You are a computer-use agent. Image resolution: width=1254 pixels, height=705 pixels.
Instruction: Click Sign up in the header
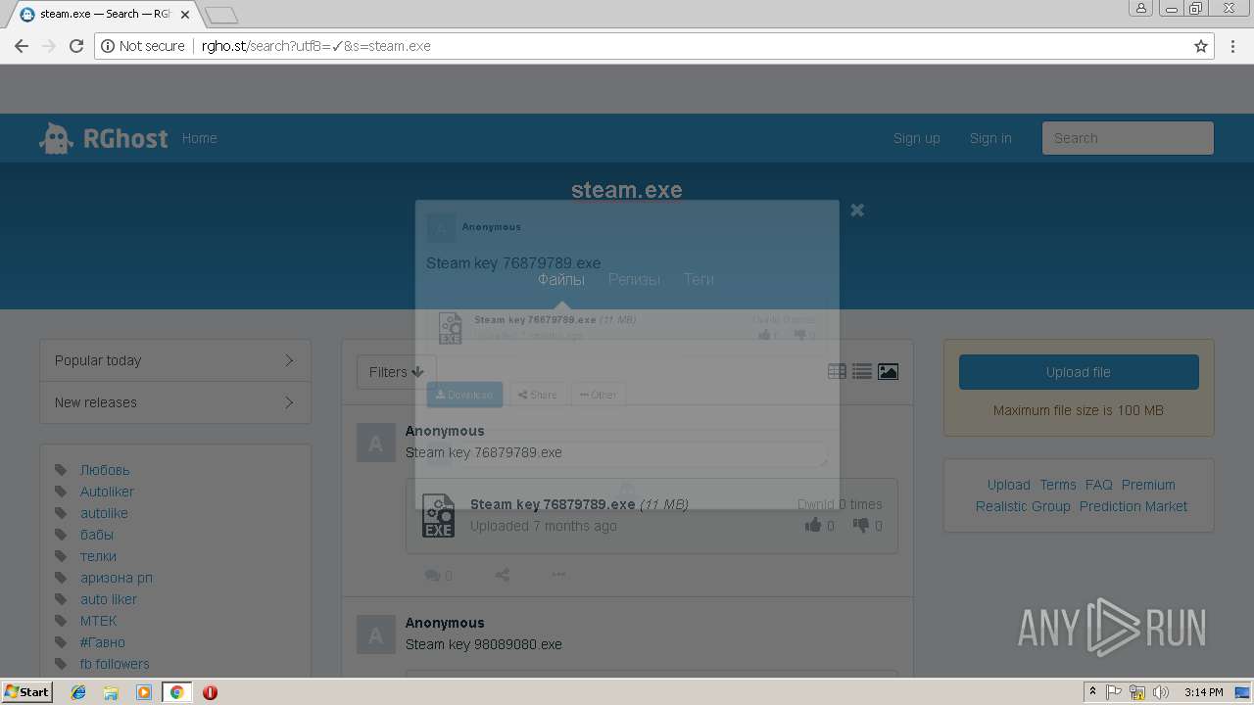tap(916, 138)
